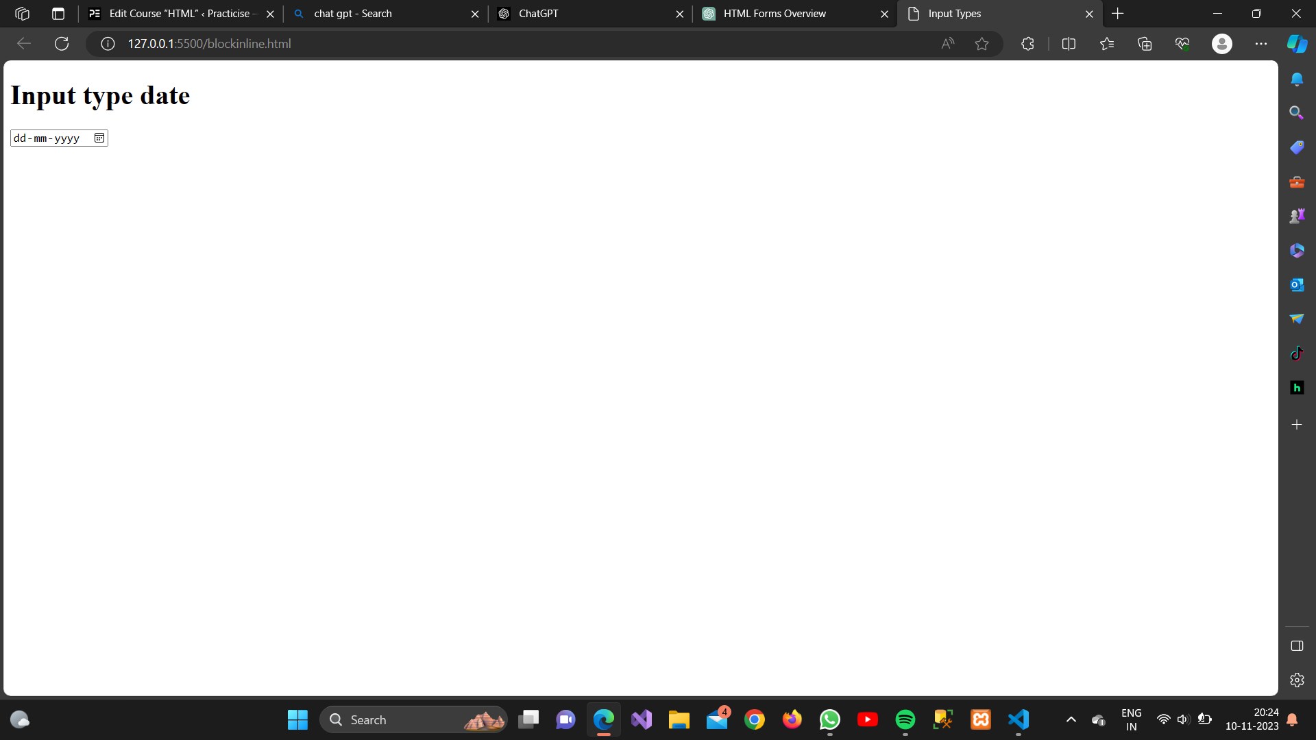The width and height of the screenshot is (1316, 740).
Task: Open Google Chrome from taskbar
Action: [755, 720]
